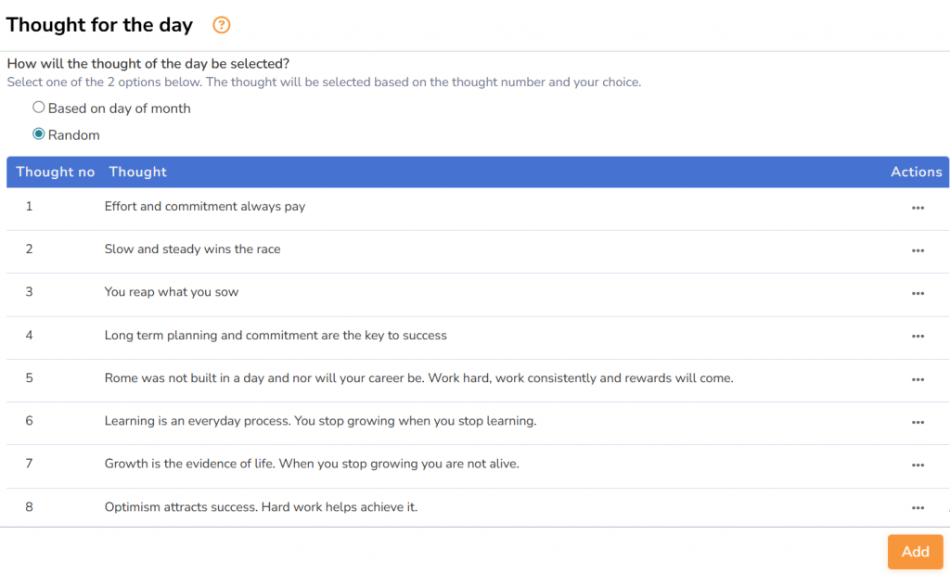Click the 'Growth is the evidence of life' thought
The width and height of the screenshot is (950, 574).
[312, 464]
